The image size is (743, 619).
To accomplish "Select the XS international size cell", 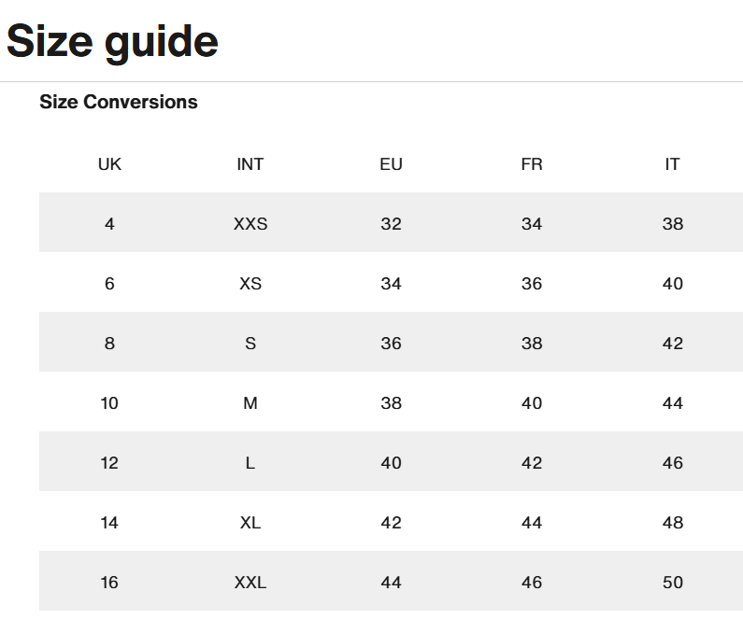I will point(250,284).
